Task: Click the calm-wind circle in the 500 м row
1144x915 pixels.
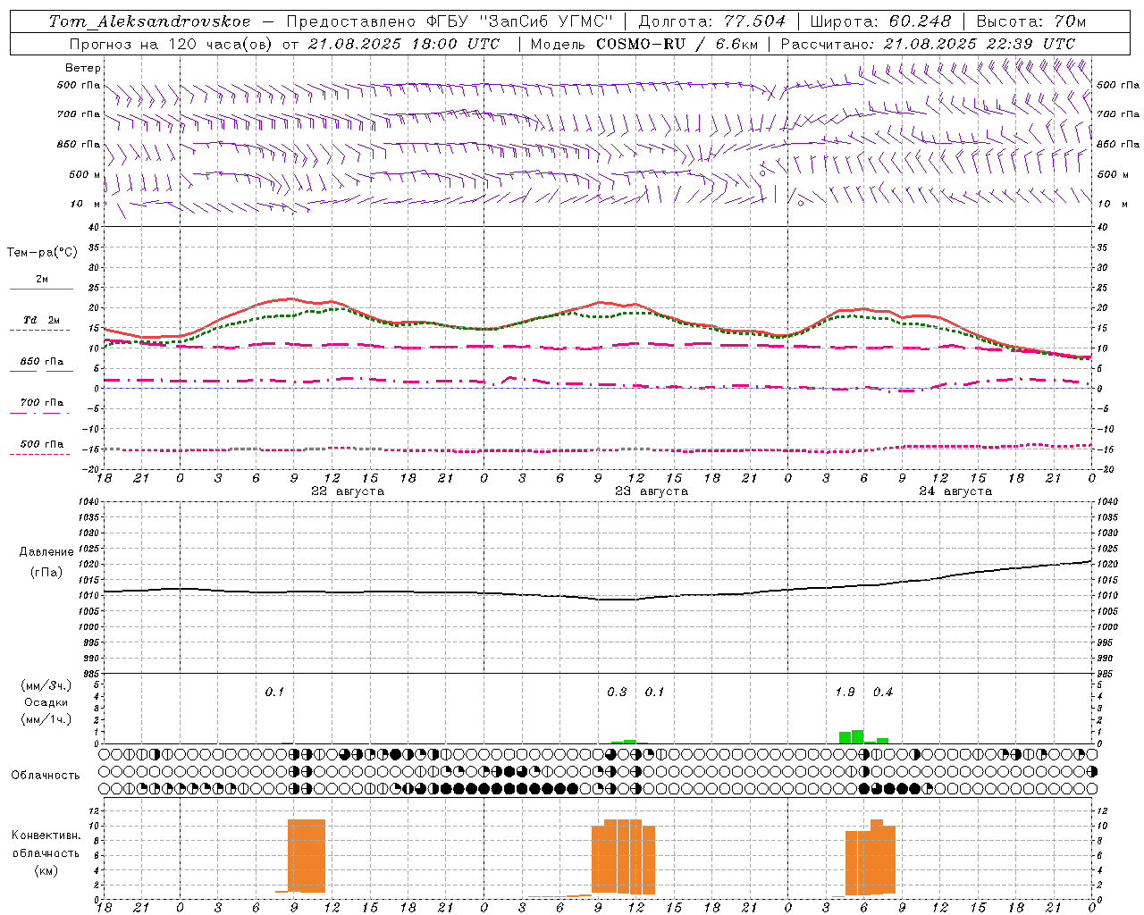Action: 762,173
